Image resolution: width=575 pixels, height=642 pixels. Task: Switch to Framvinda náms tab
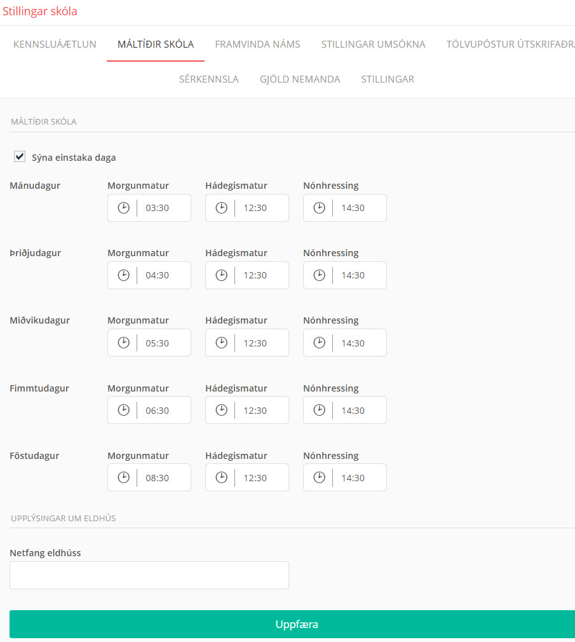(x=257, y=44)
